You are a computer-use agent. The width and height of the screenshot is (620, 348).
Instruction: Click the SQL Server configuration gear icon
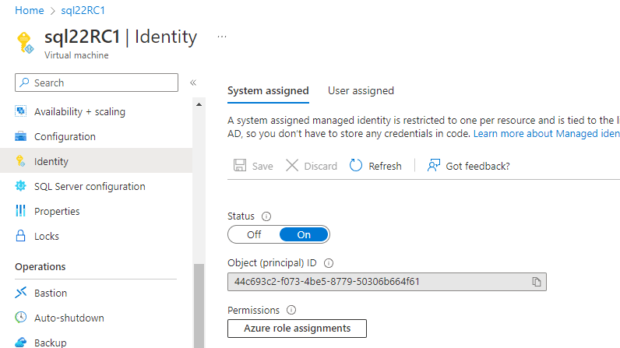pos(20,185)
